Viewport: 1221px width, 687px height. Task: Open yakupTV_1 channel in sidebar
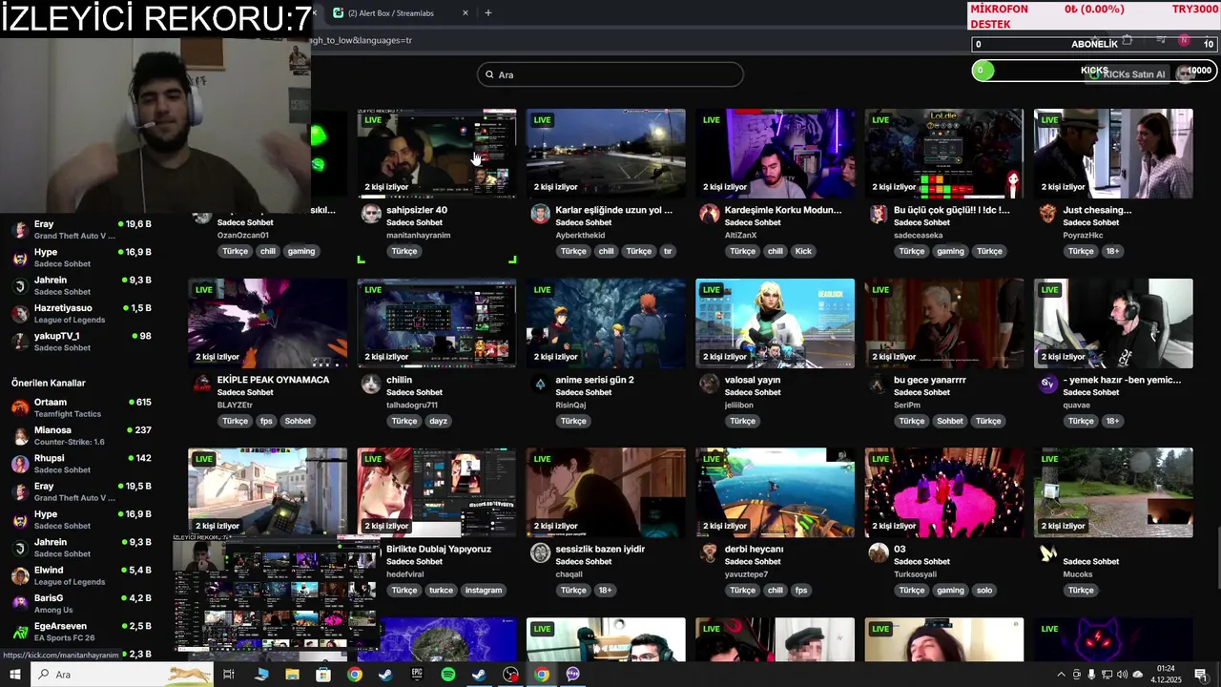coord(81,342)
